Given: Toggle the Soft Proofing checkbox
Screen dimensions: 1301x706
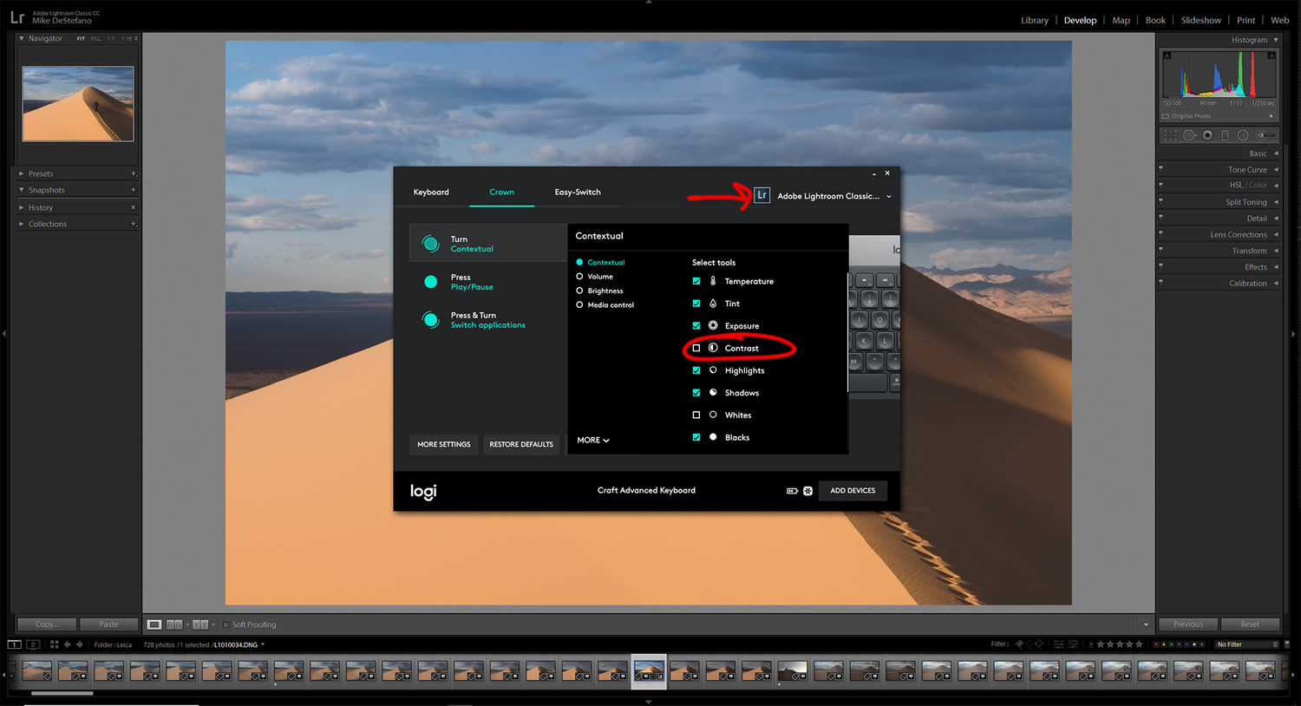Looking at the screenshot, I should pos(226,624).
